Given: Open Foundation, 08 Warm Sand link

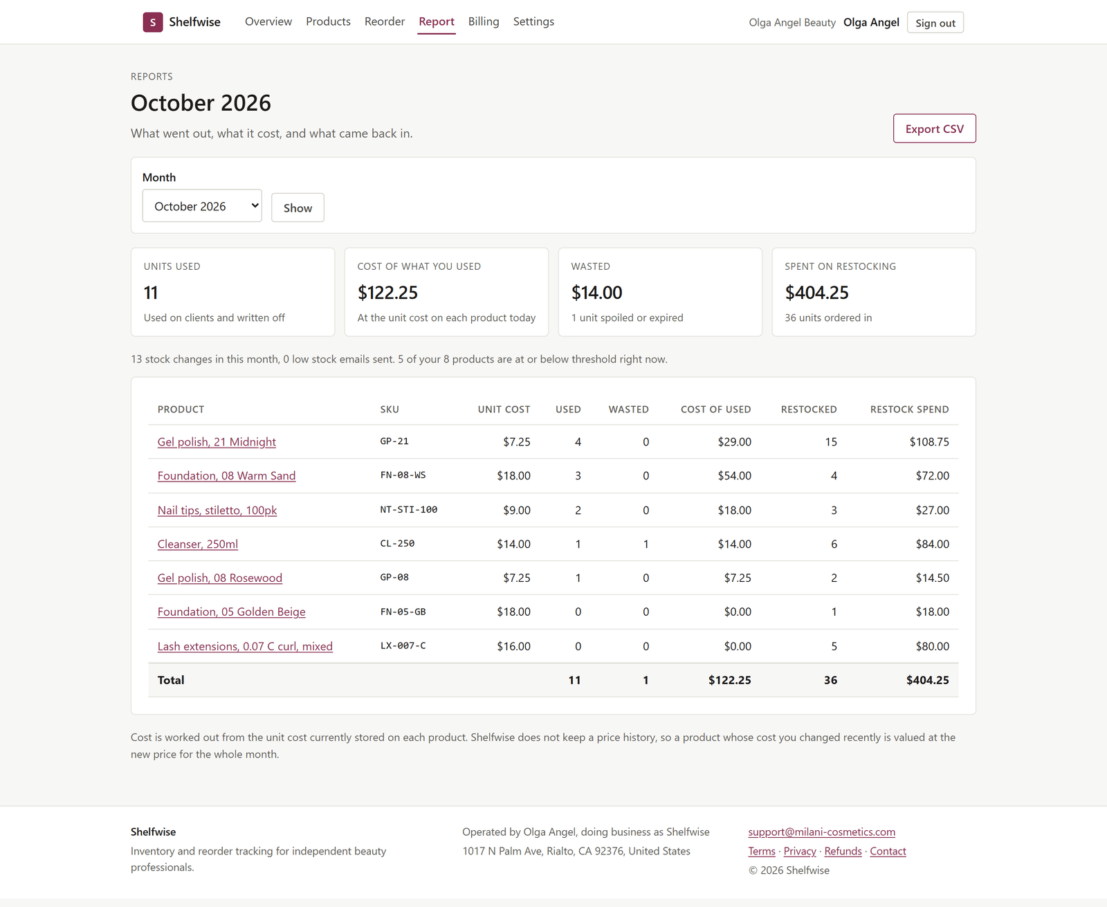Looking at the screenshot, I should coord(226,475).
